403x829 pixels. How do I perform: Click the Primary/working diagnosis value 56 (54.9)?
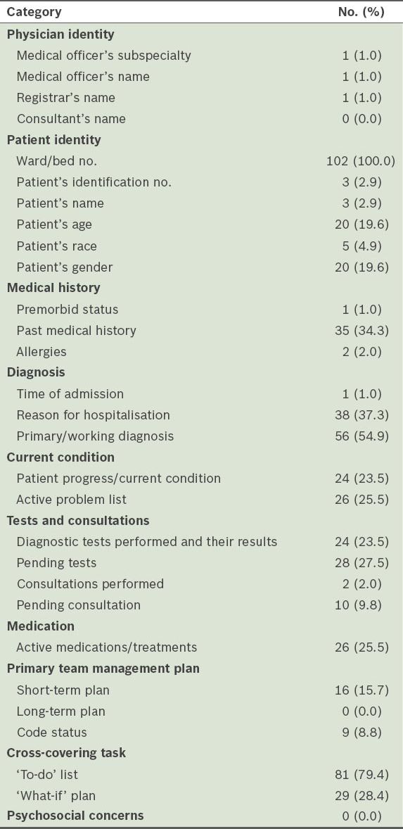[361, 436]
